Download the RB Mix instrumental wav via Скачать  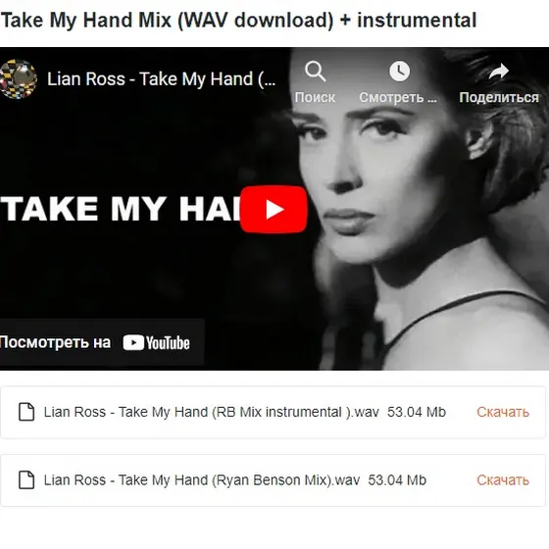point(503,412)
